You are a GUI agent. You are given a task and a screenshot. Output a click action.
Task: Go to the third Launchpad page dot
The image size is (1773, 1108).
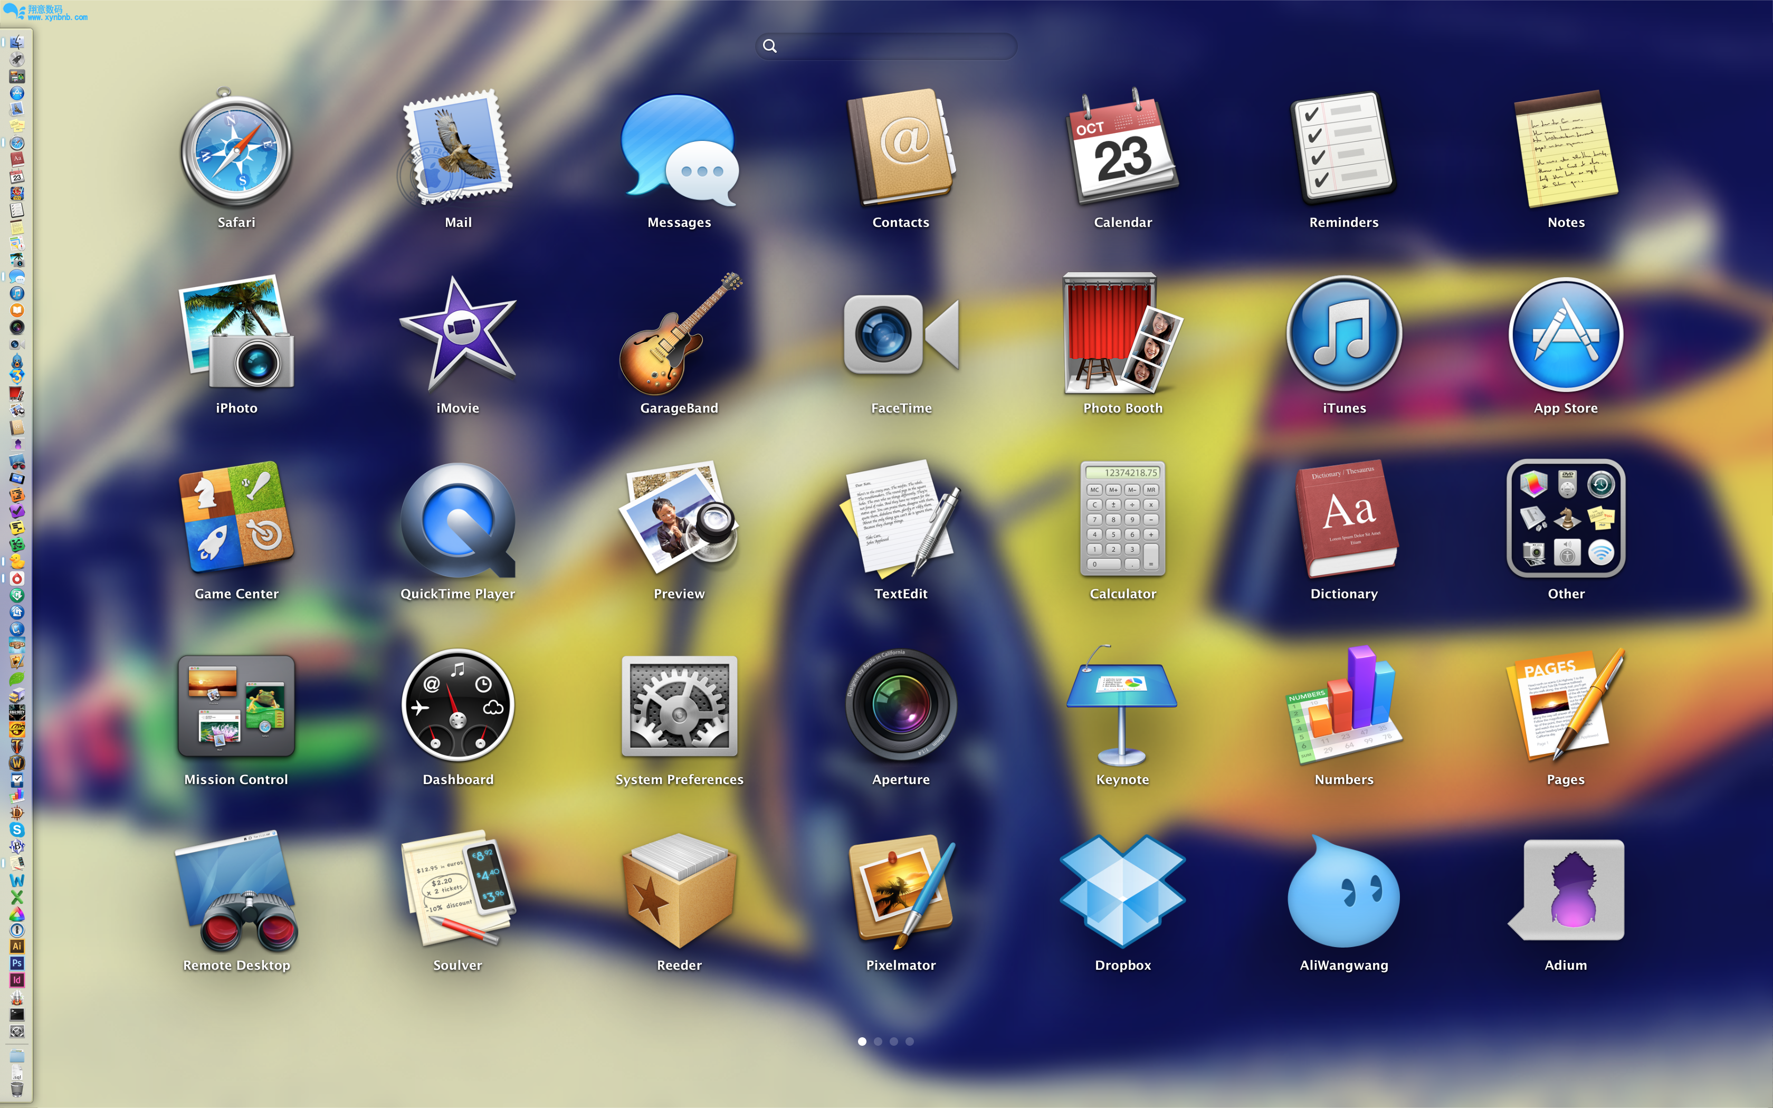tap(894, 1042)
